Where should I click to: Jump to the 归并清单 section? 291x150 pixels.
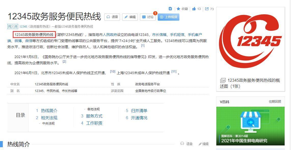pyautogui.click(x=140, y=111)
